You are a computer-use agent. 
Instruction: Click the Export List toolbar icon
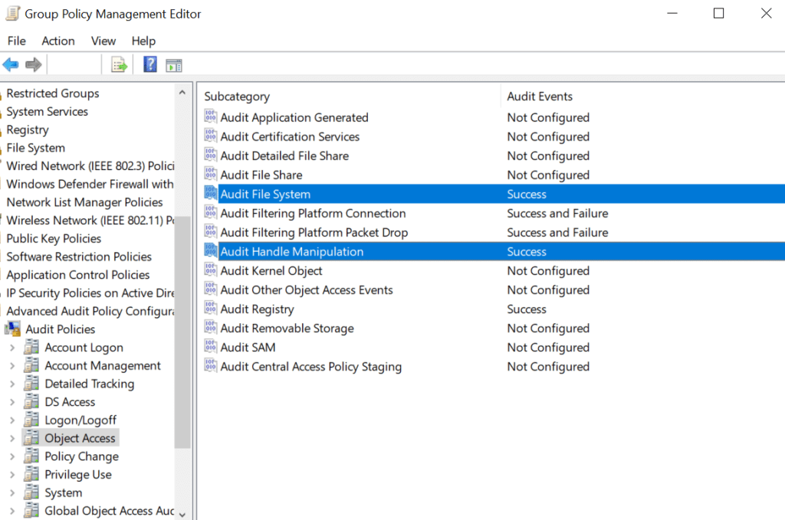[x=119, y=64]
